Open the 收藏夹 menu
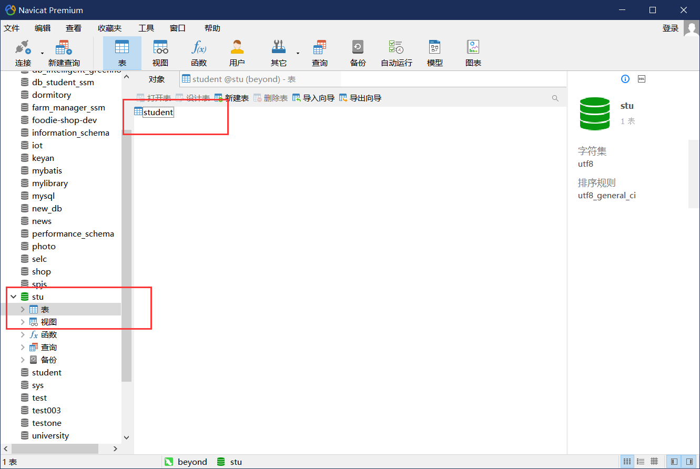 109,28
